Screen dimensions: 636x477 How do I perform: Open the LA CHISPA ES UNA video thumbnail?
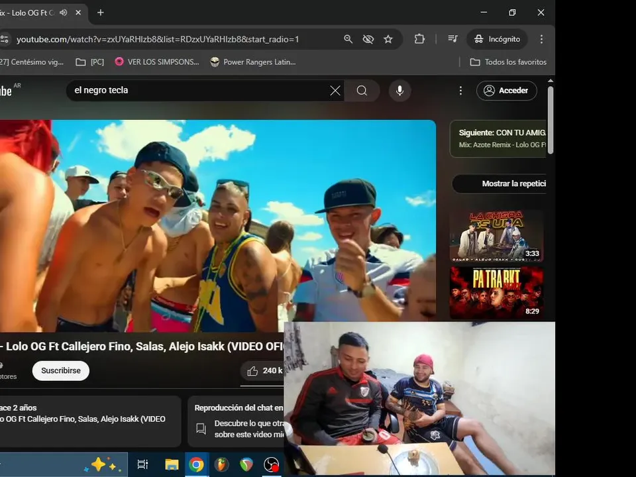[x=496, y=236]
